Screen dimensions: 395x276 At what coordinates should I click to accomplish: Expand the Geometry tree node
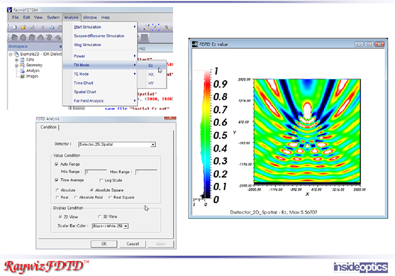pos(16,65)
